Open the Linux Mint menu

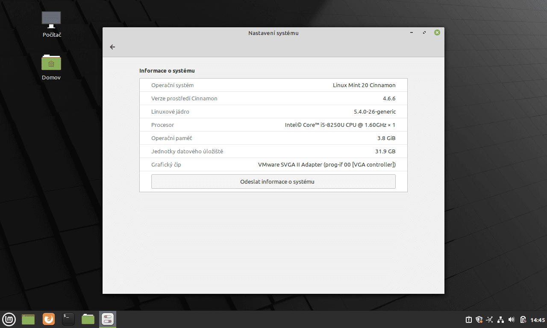(9, 319)
